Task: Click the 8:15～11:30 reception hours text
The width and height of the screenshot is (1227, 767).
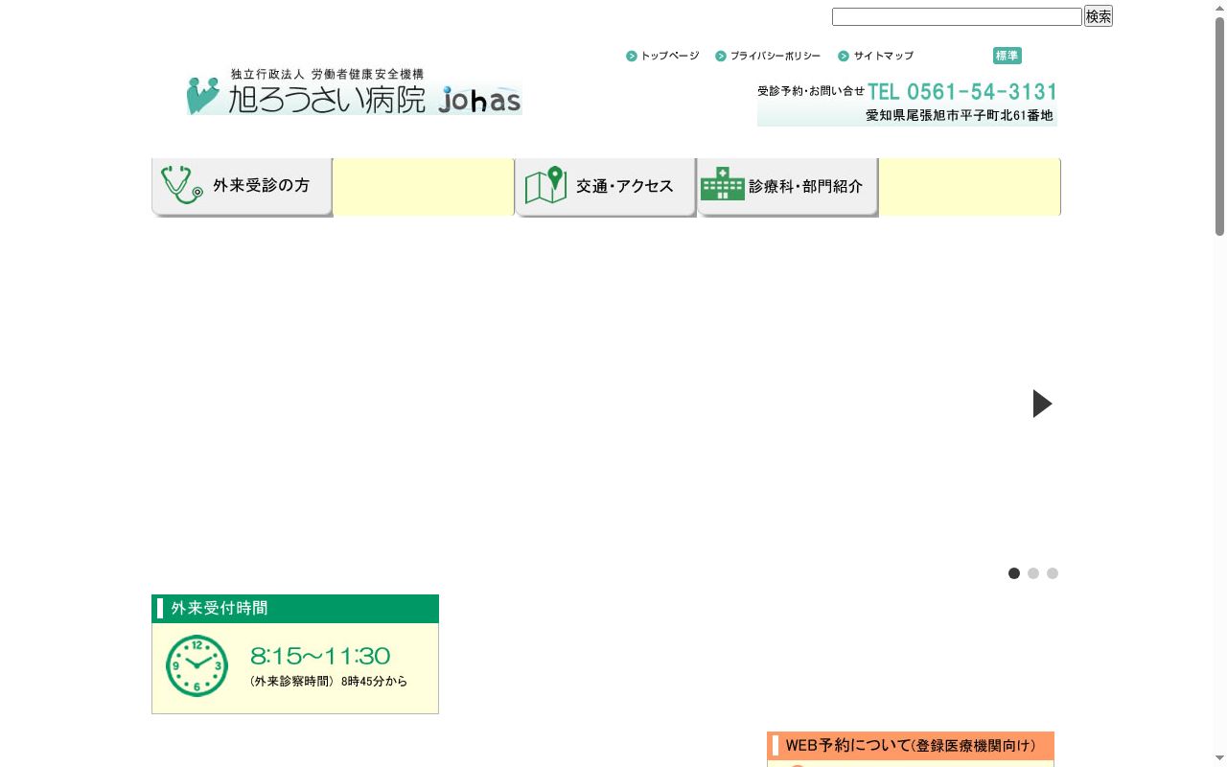Action: click(320, 656)
